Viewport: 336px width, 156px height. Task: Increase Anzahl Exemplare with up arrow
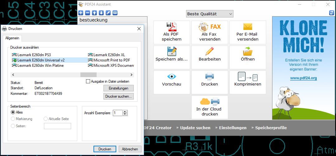coord(125,111)
